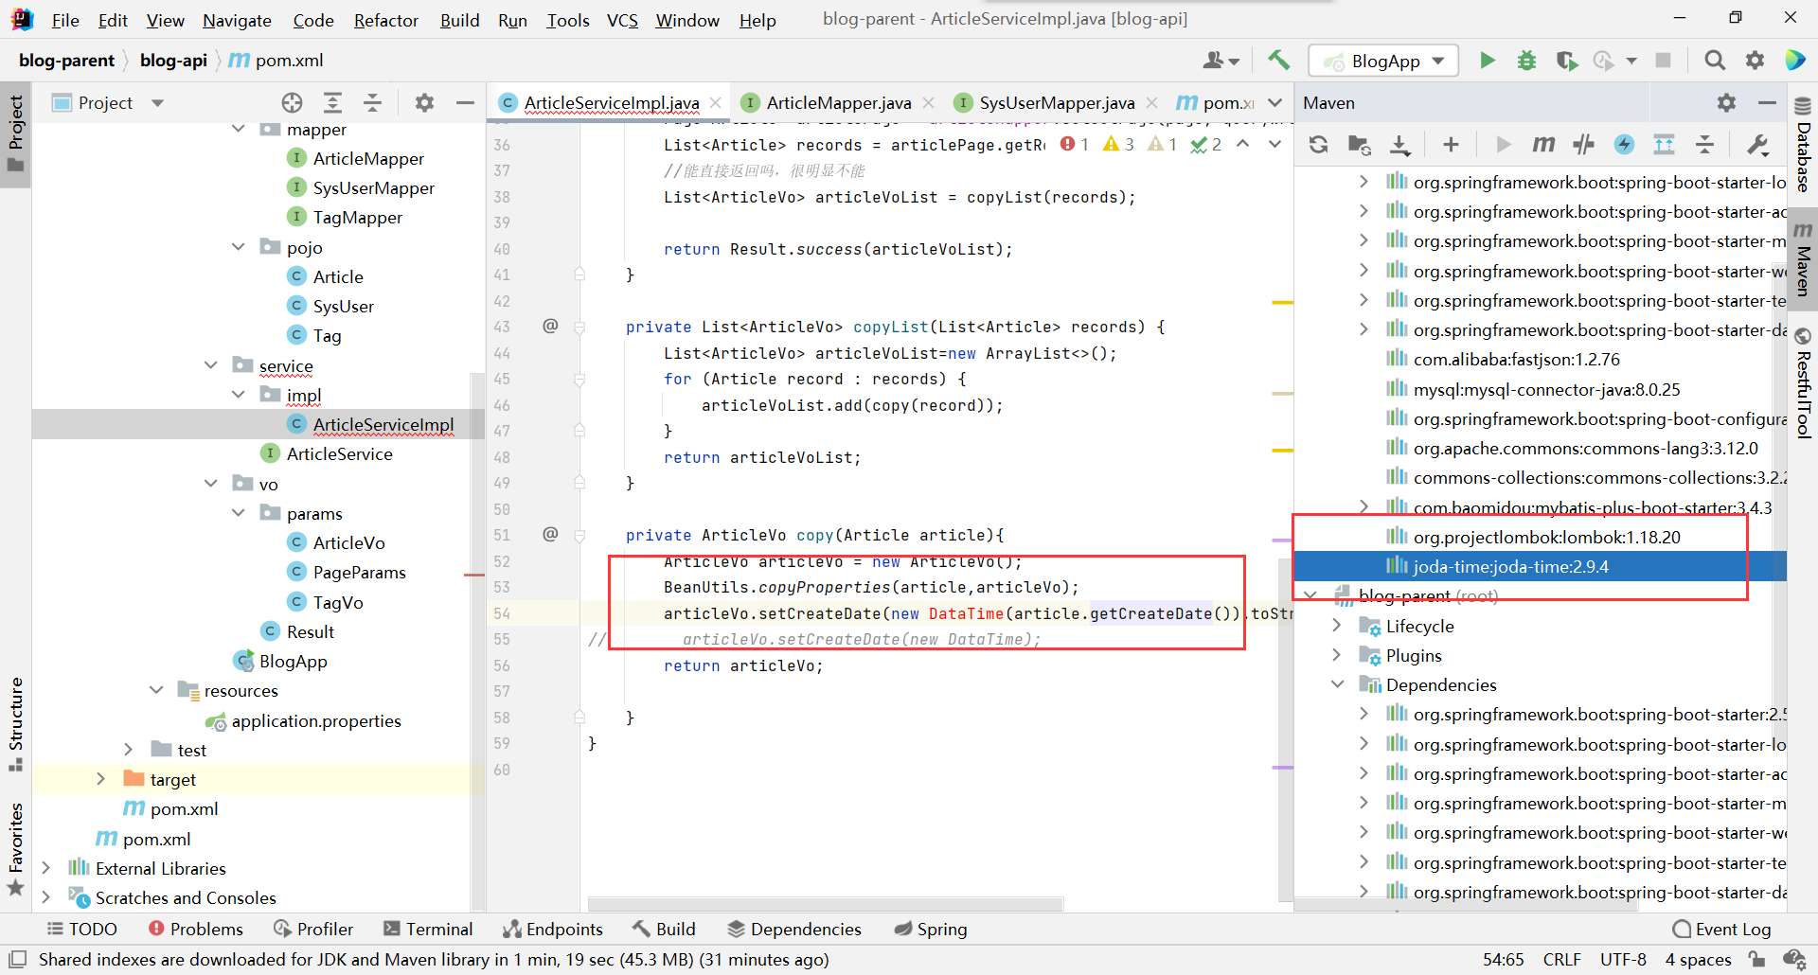Screen dimensions: 1818x975
Task: Open the Terminal tool window
Action: (x=429, y=929)
